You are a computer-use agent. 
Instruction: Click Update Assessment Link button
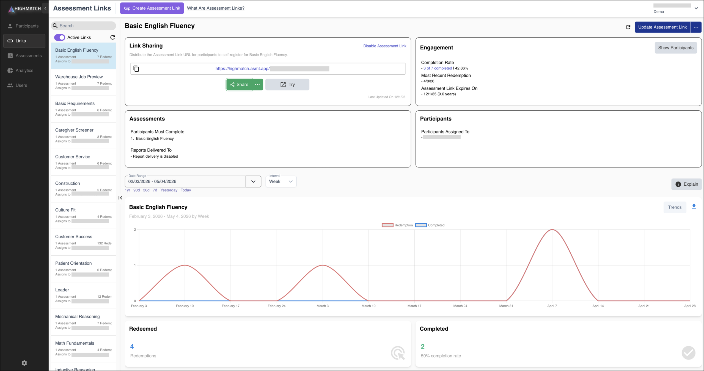[662, 27]
